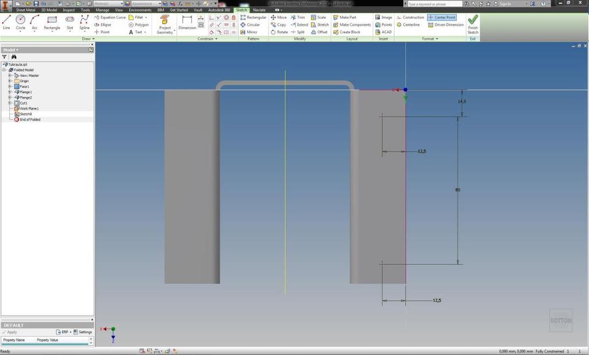The width and height of the screenshot is (589, 355).
Task: Activate the Mirror tool
Action: (x=248, y=32)
